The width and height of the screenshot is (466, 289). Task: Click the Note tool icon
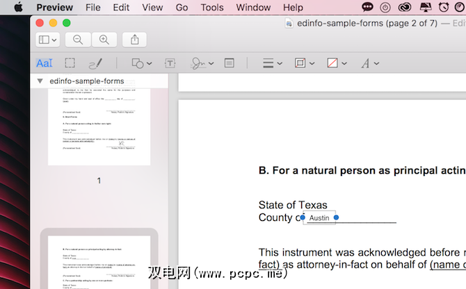[x=229, y=63]
